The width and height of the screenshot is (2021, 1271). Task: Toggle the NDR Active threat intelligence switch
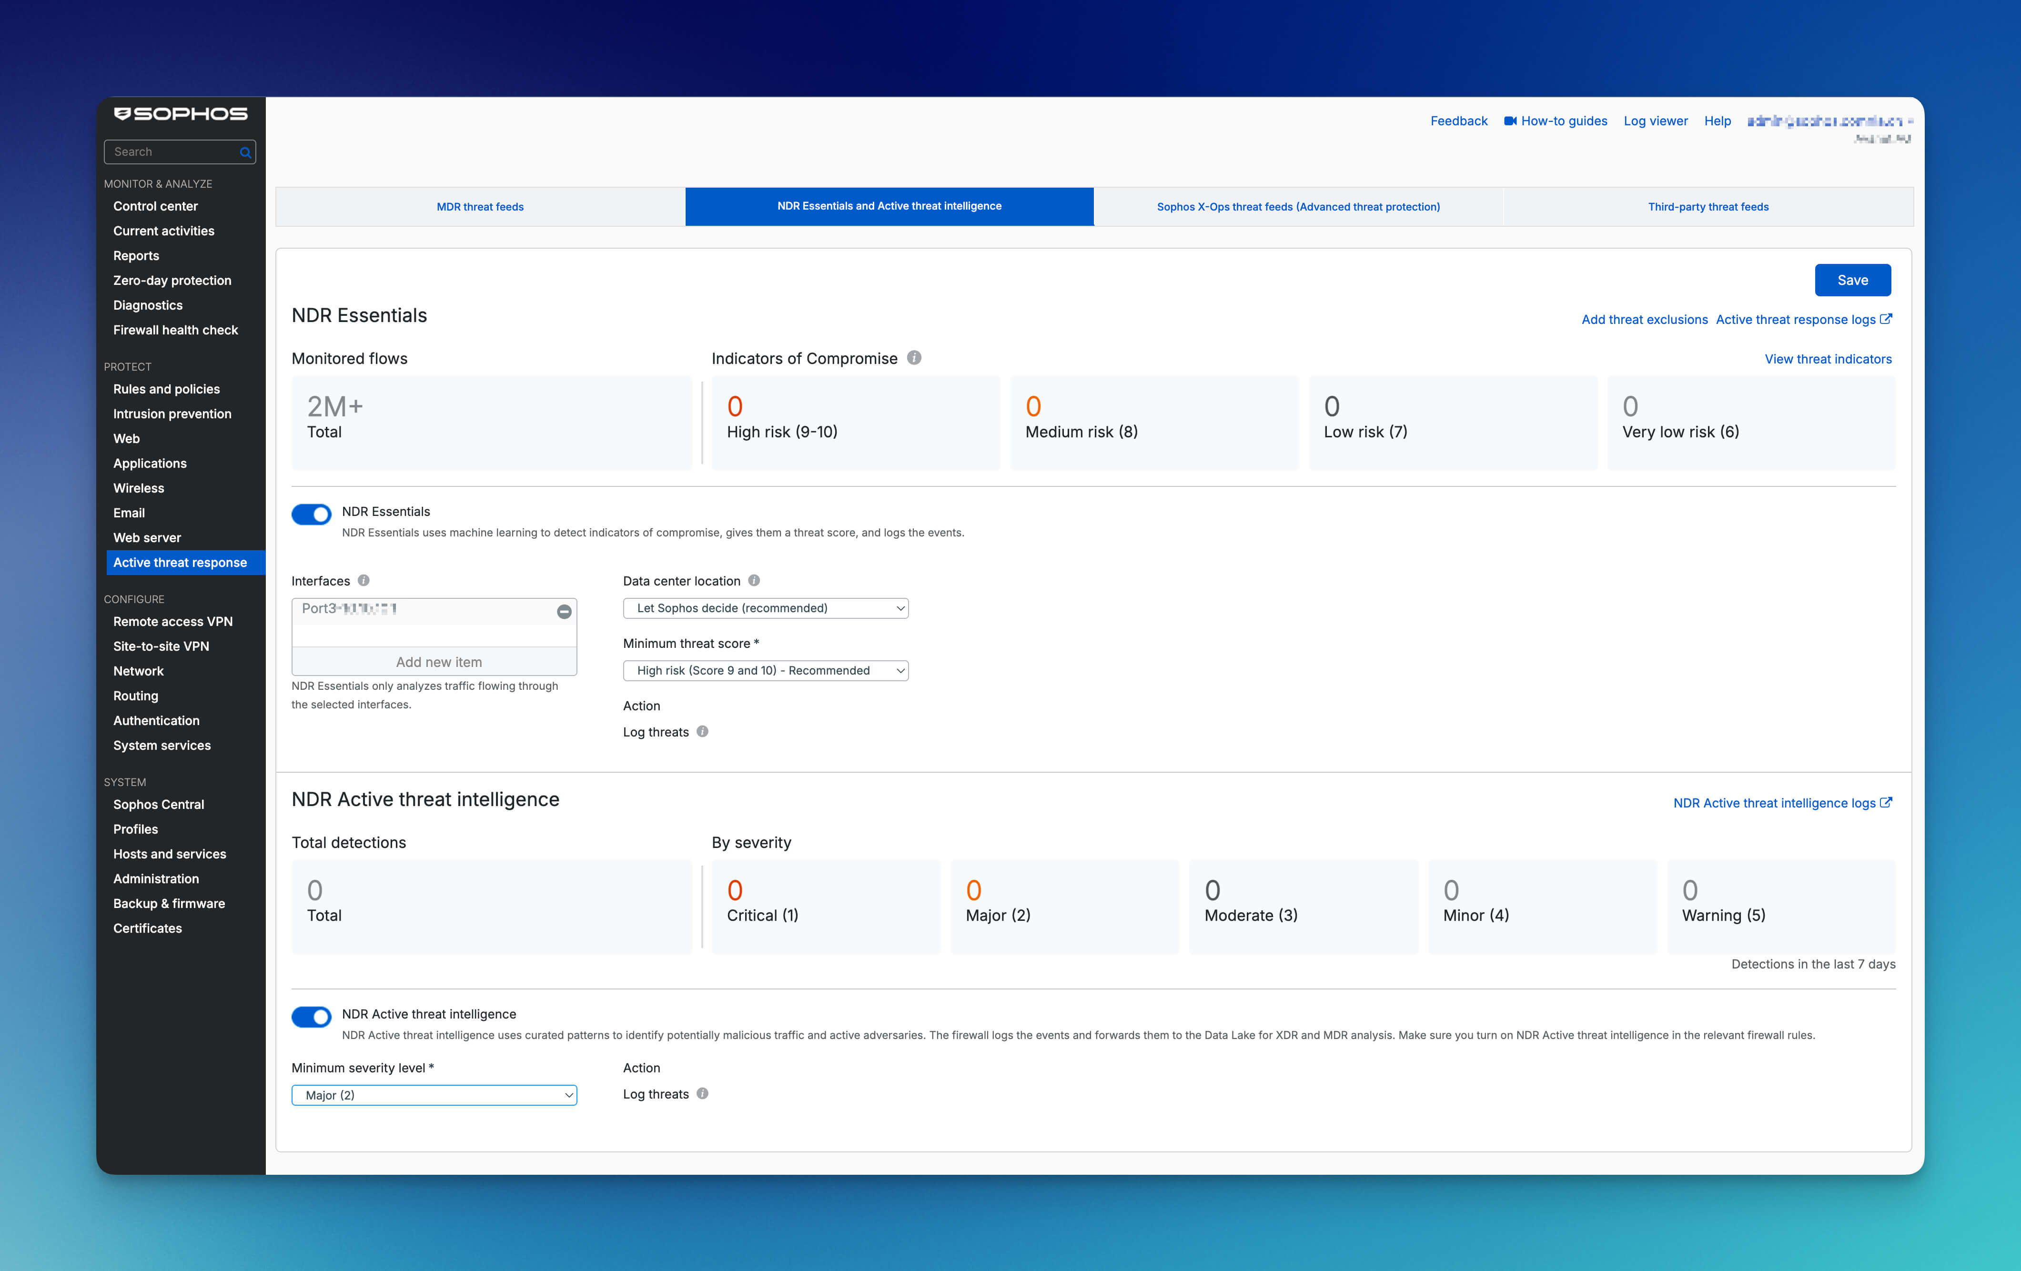(312, 1017)
